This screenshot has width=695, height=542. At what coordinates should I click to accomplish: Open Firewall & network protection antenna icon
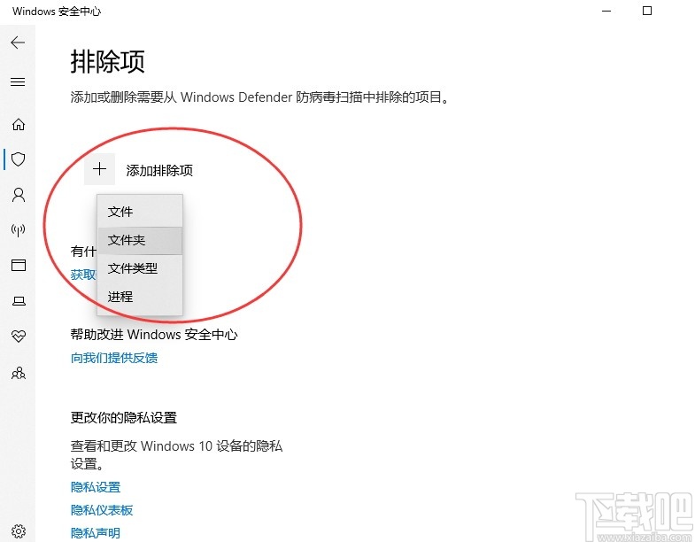(x=19, y=229)
